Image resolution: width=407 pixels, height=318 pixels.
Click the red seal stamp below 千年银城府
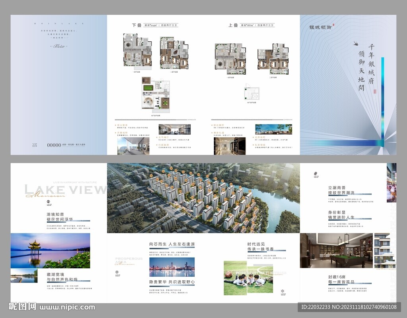tap(375, 91)
